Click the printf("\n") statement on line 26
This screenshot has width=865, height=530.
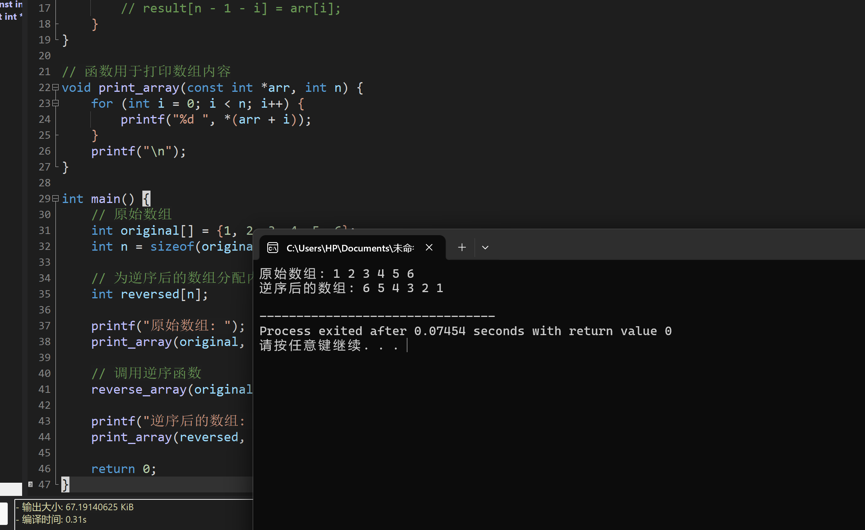(x=138, y=151)
